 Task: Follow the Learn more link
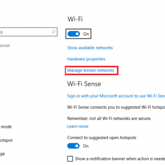[78, 126]
